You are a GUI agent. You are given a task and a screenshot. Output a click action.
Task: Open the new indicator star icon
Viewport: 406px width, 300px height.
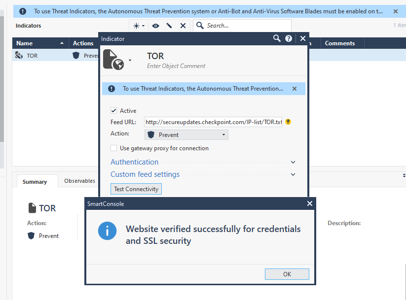[x=137, y=25]
